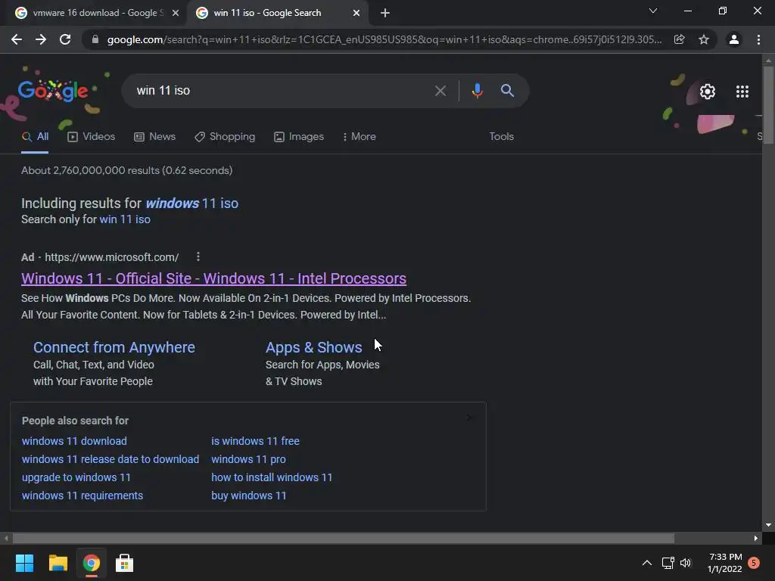Image resolution: width=775 pixels, height=581 pixels.
Task: Search windows 11 release date to download
Action: 110,459
